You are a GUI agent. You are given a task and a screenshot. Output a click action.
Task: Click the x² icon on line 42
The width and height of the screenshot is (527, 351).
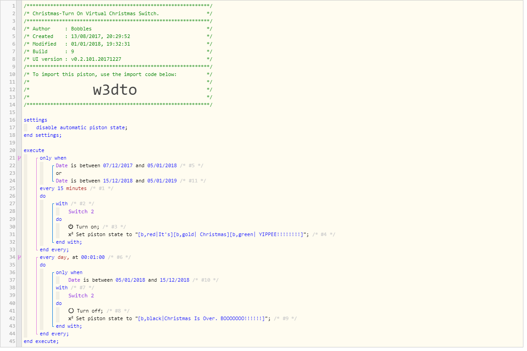point(71,318)
